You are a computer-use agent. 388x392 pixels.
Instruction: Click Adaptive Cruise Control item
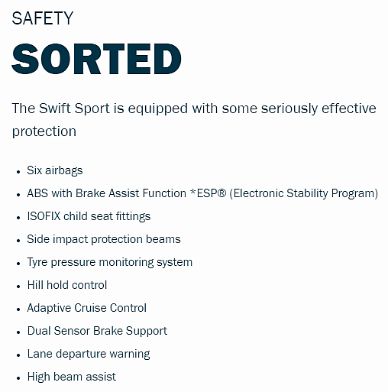(x=87, y=308)
